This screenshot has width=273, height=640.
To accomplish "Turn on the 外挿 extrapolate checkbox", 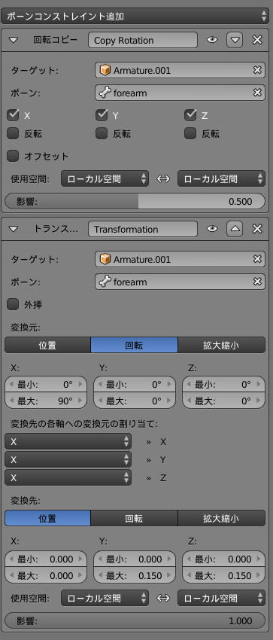I will click(x=14, y=304).
